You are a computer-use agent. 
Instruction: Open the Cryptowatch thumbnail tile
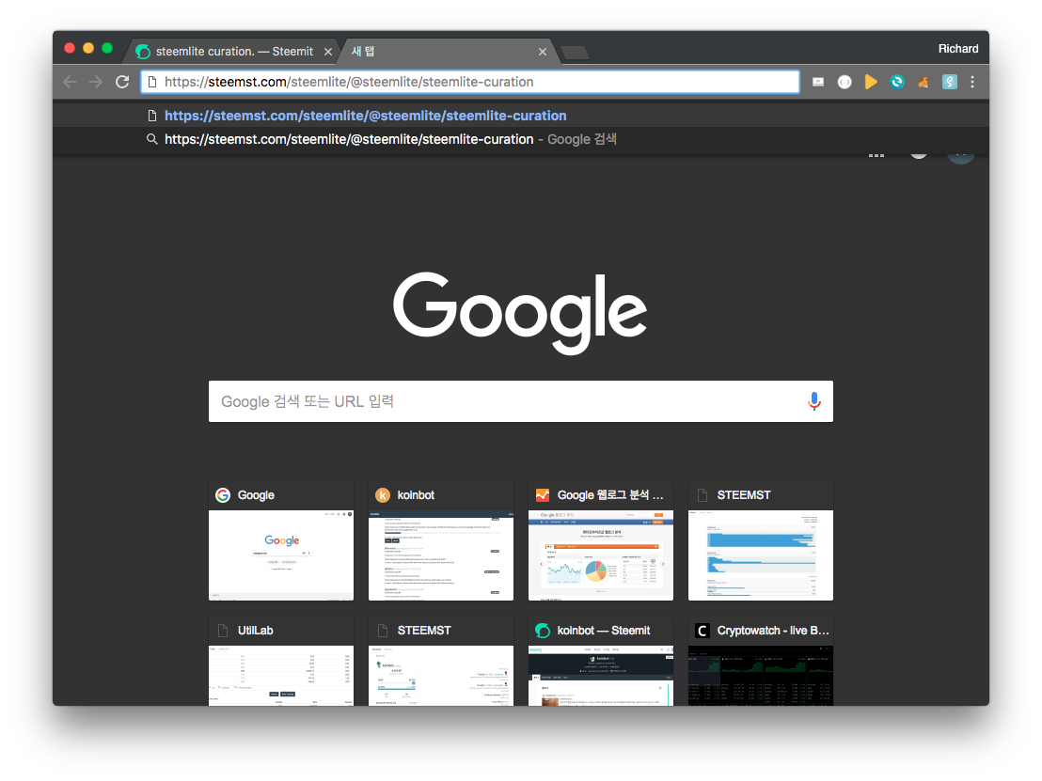pyautogui.click(x=760, y=662)
